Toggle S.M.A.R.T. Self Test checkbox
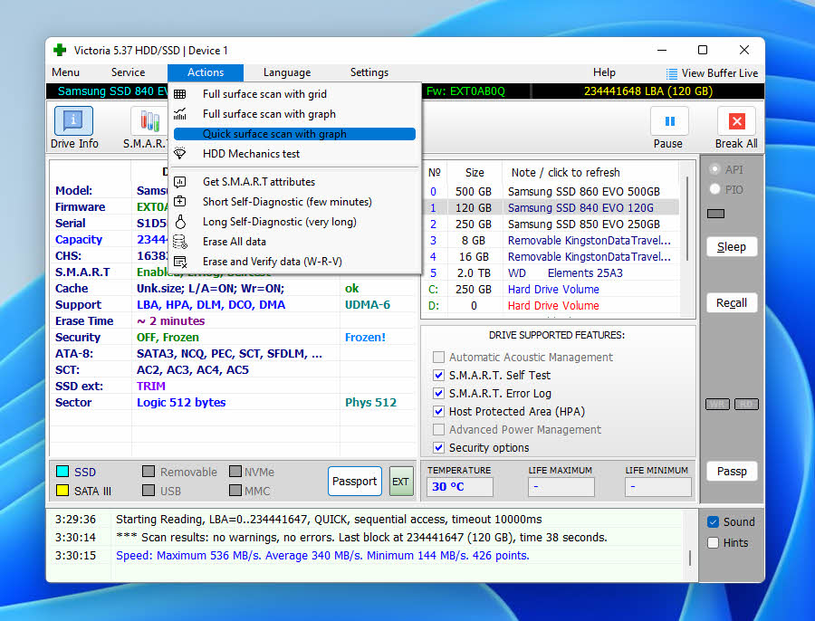The image size is (815, 621). [x=438, y=375]
